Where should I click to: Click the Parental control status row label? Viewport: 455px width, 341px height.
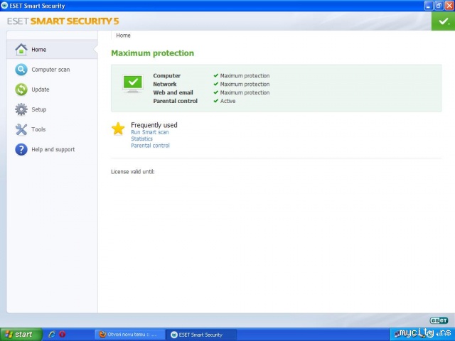[176, 101]
